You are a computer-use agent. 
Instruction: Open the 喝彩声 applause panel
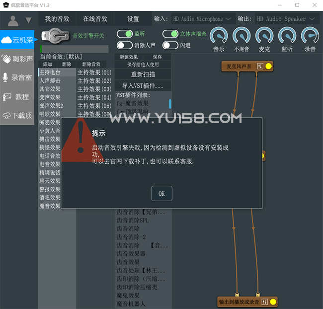click(x=17, y=59)
